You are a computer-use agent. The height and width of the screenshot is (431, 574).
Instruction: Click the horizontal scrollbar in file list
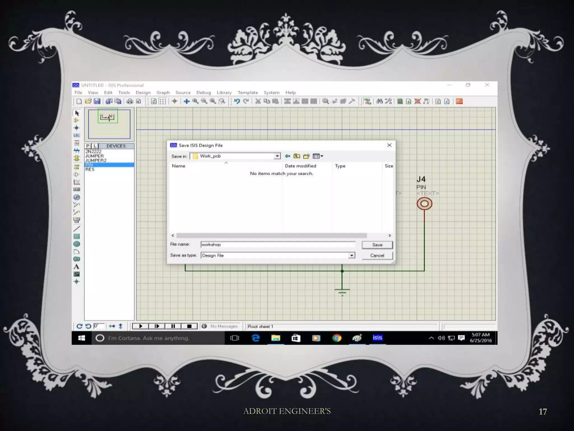point(271,235)
